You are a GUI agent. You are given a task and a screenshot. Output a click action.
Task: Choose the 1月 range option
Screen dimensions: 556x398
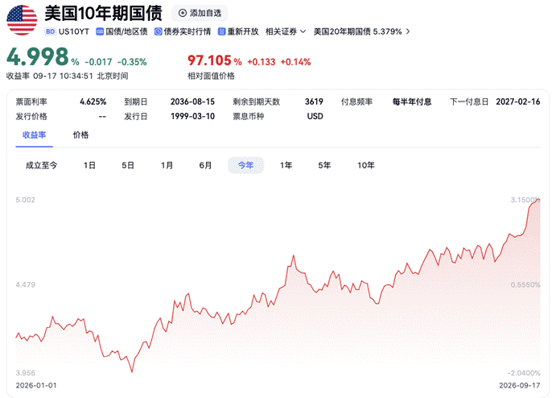point(167,165)
